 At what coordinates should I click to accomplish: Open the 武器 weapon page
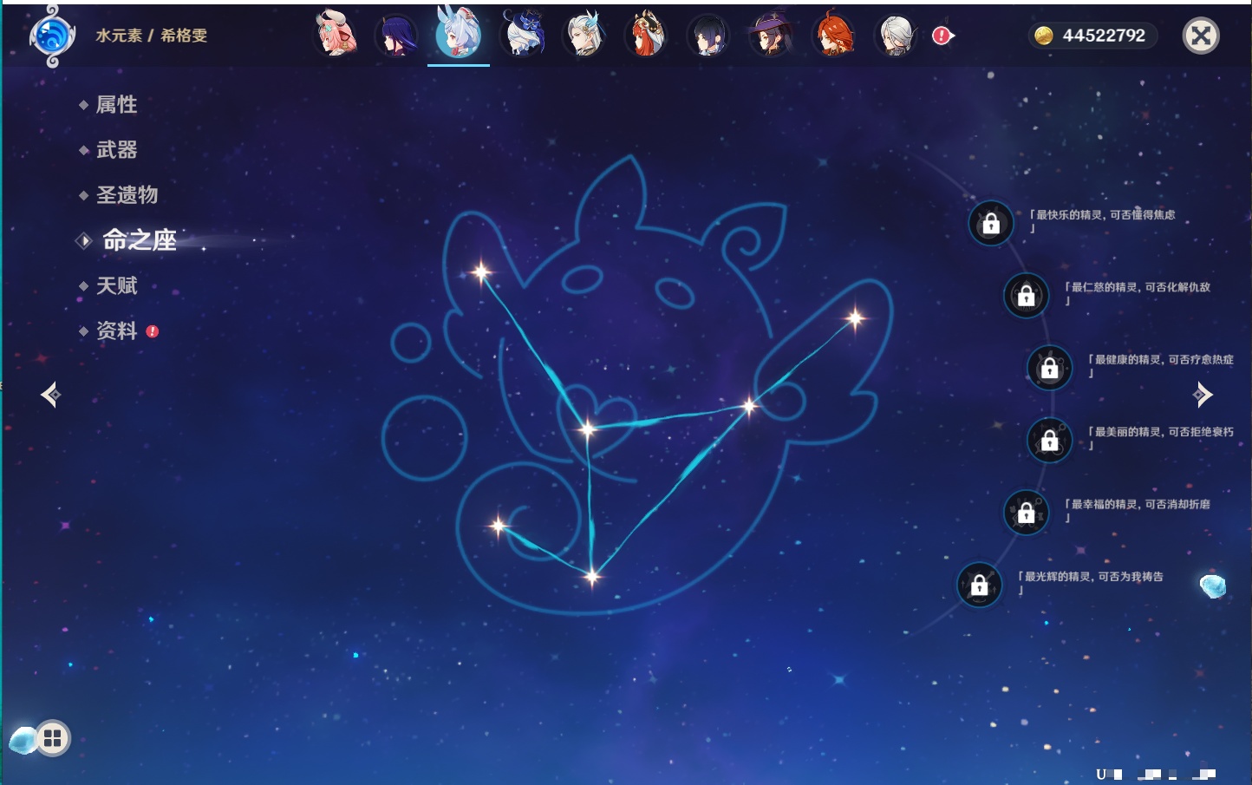tap(116, 150)
